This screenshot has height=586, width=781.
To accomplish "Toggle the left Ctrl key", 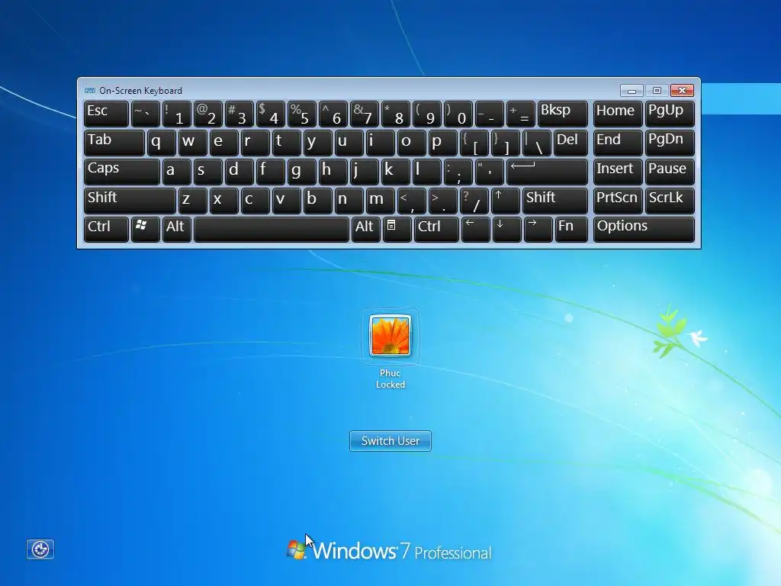I will coord(106,229).
